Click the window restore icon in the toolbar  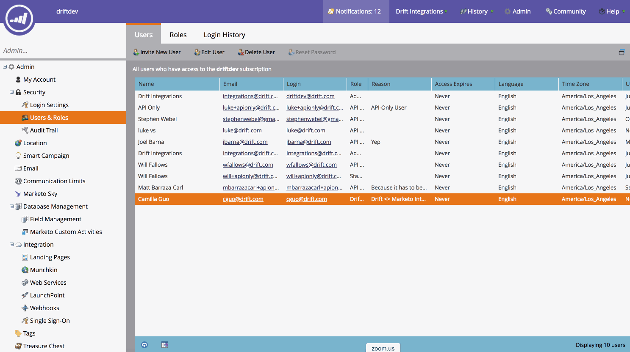pos(622,52)
